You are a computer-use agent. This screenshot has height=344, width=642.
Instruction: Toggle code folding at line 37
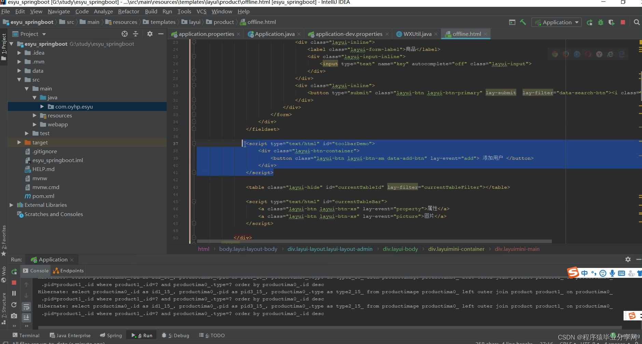point(194,144)
